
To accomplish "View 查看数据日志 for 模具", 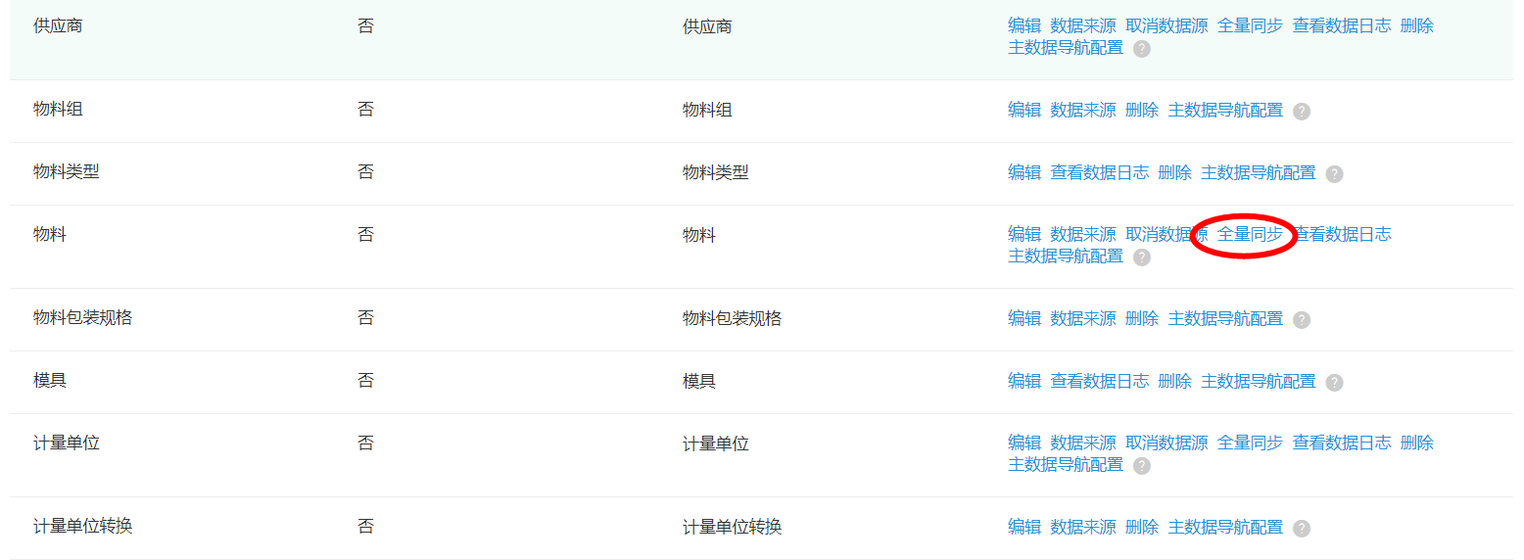I will 1099,381.
